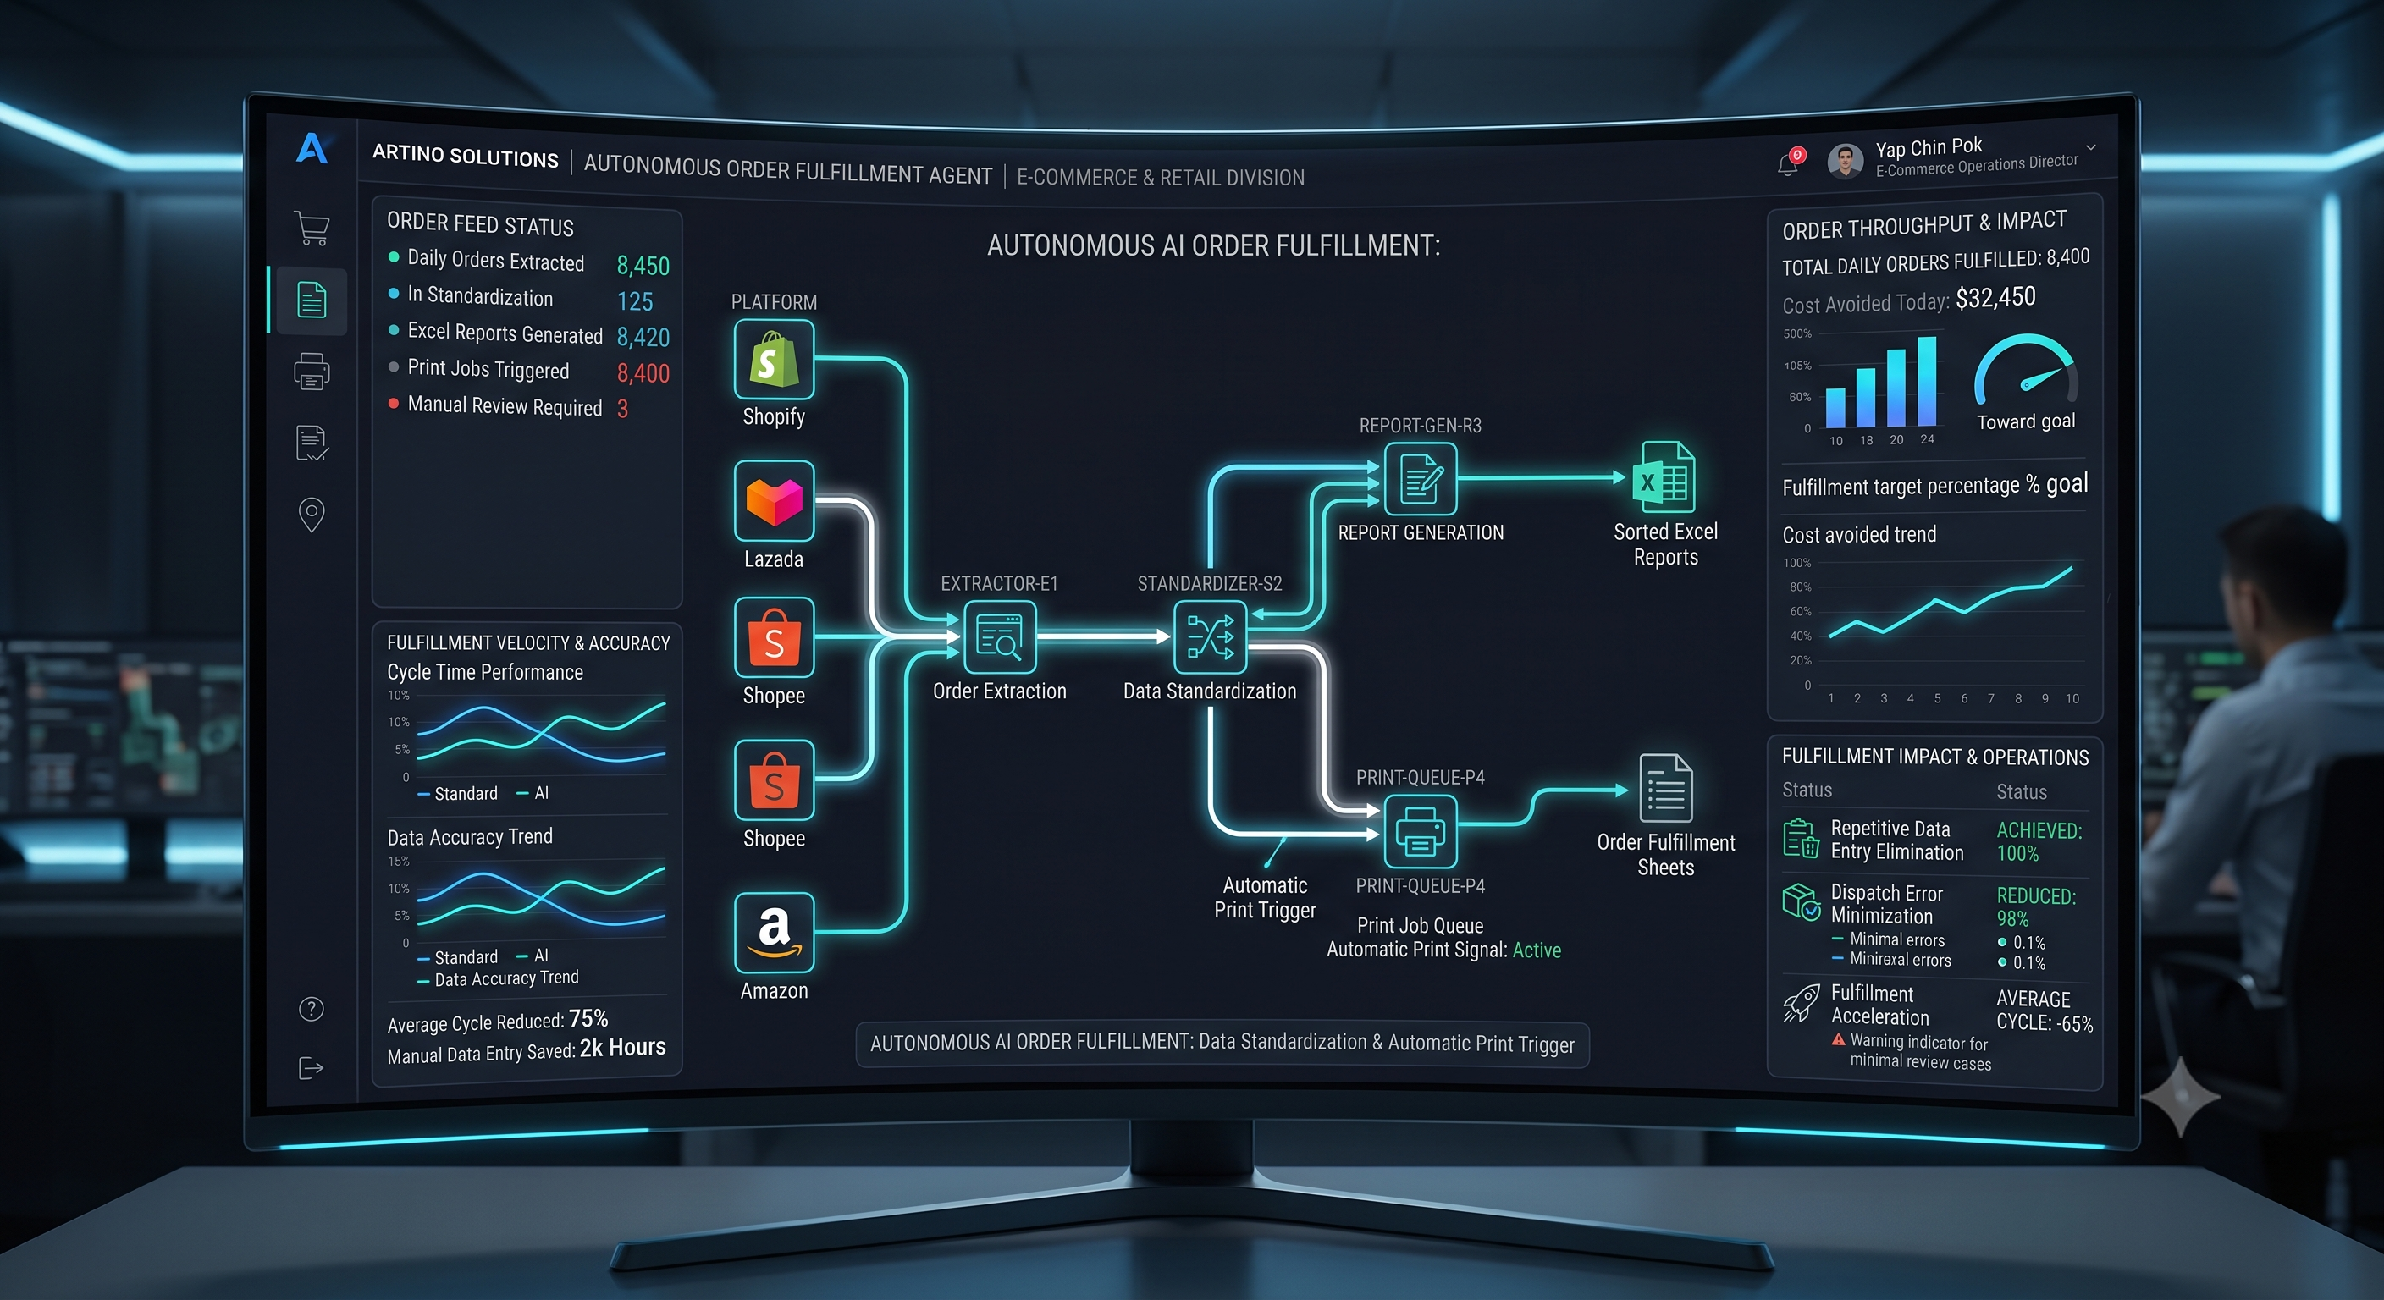This screenshot has width=2384, height=1300.
Task: Click the bottom Data Standardization & Automatic Print Trigger caption
Action: (x=1222, y=1044)
